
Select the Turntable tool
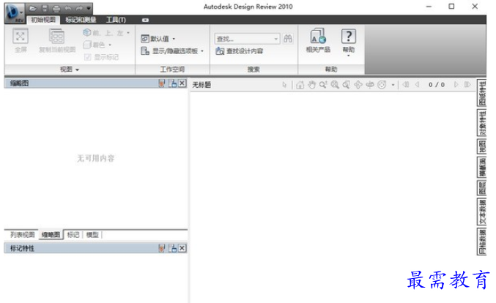370,85
